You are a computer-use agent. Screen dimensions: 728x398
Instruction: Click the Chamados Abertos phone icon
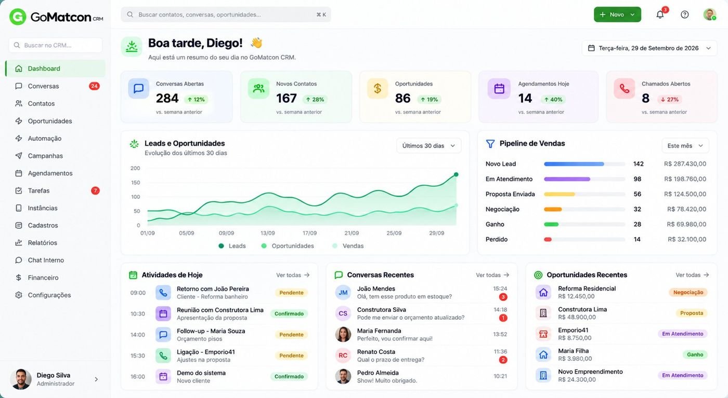click(625, 89)
